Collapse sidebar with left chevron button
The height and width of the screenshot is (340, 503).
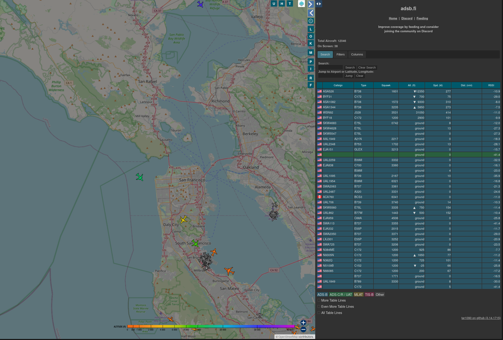click(311, 13)
